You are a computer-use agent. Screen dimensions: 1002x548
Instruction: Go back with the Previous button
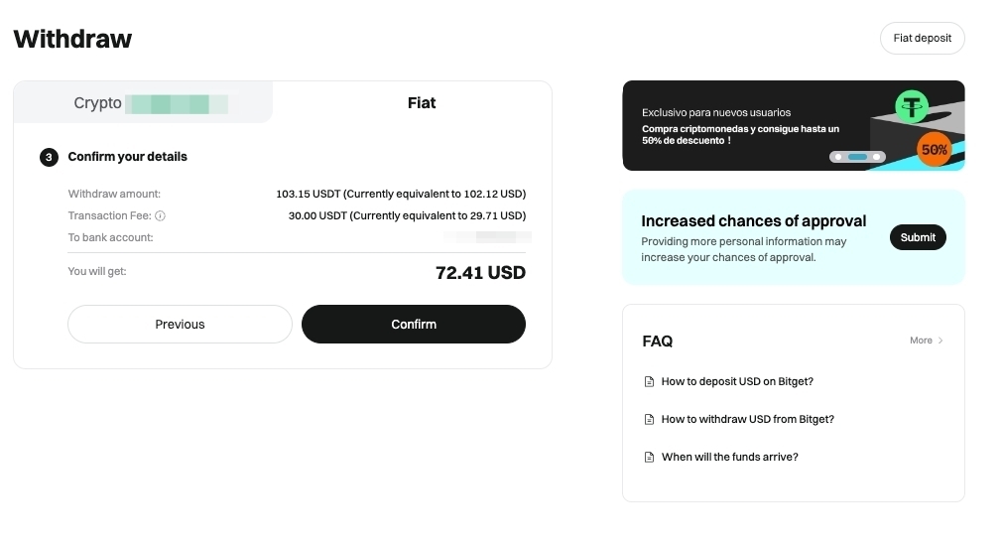coord(180,325)
